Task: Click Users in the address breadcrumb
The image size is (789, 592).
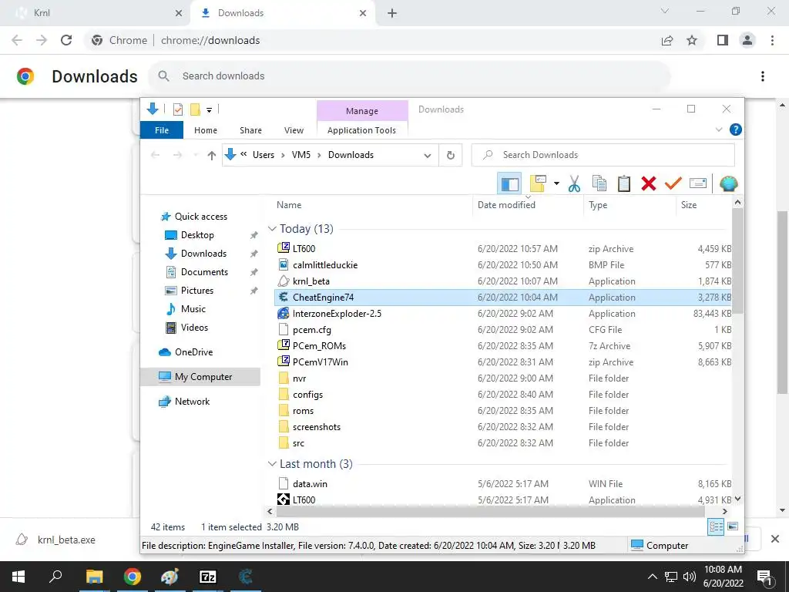Action: pos(264,155)
